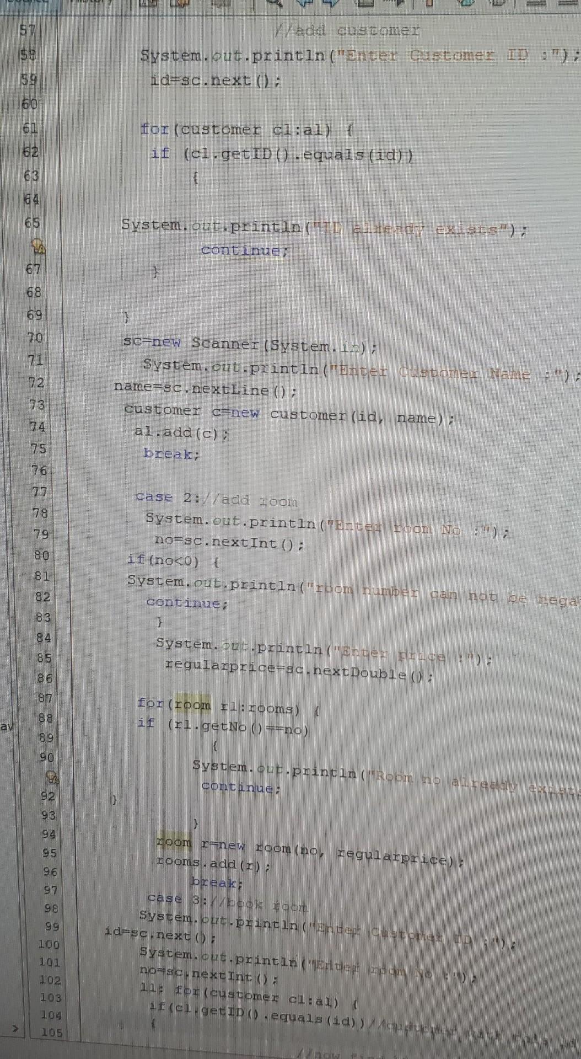Click the customer c=new customer(id, name); line

click(x=290, y=414)
